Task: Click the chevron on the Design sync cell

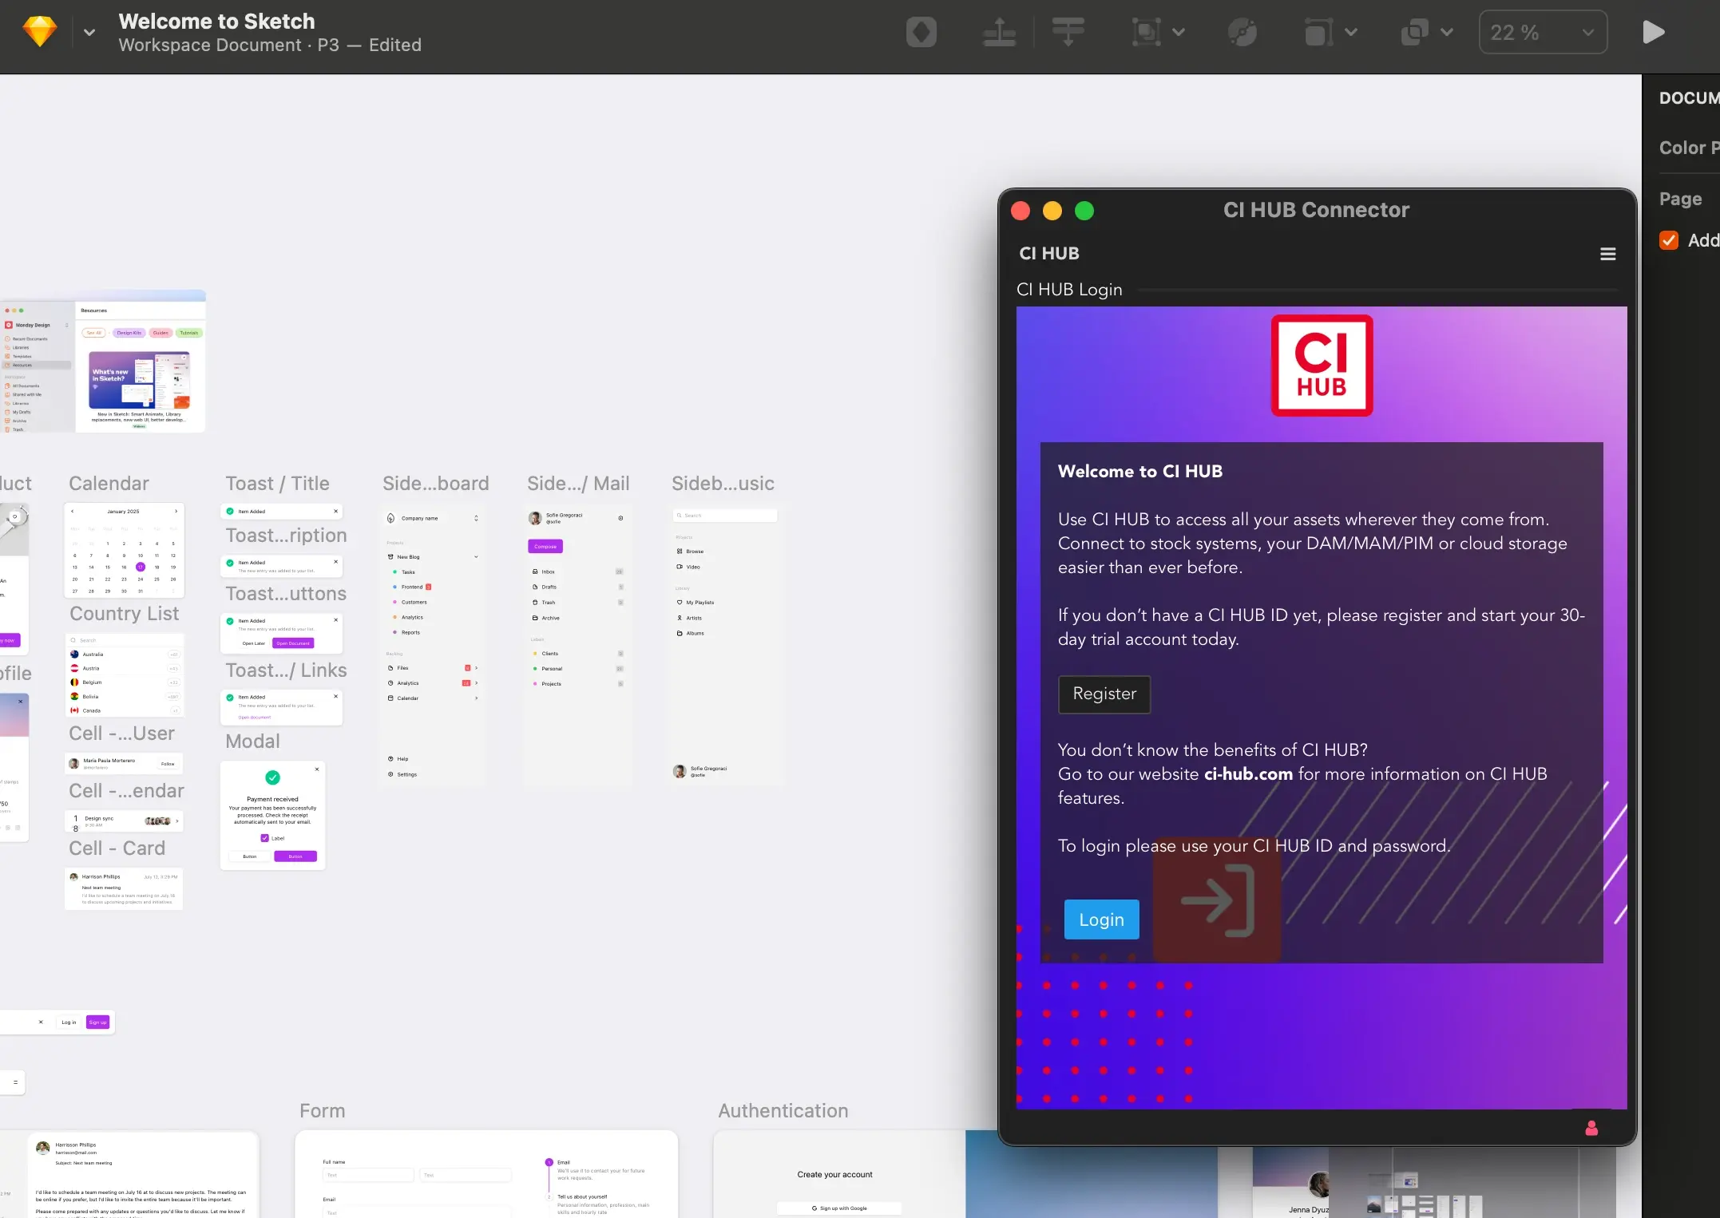Action: click(x=176, y=821)
